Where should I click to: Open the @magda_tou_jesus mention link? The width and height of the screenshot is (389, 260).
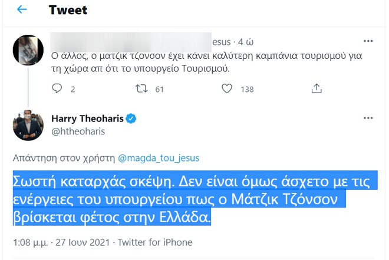159,157
